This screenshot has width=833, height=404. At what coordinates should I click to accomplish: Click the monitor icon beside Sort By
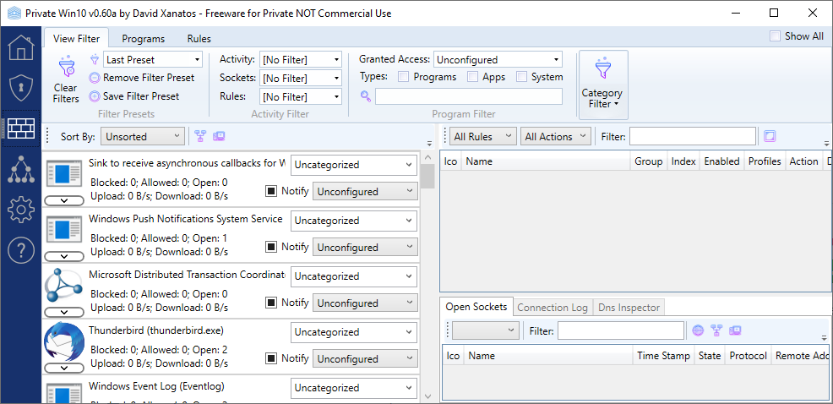[x=219, y=136]
